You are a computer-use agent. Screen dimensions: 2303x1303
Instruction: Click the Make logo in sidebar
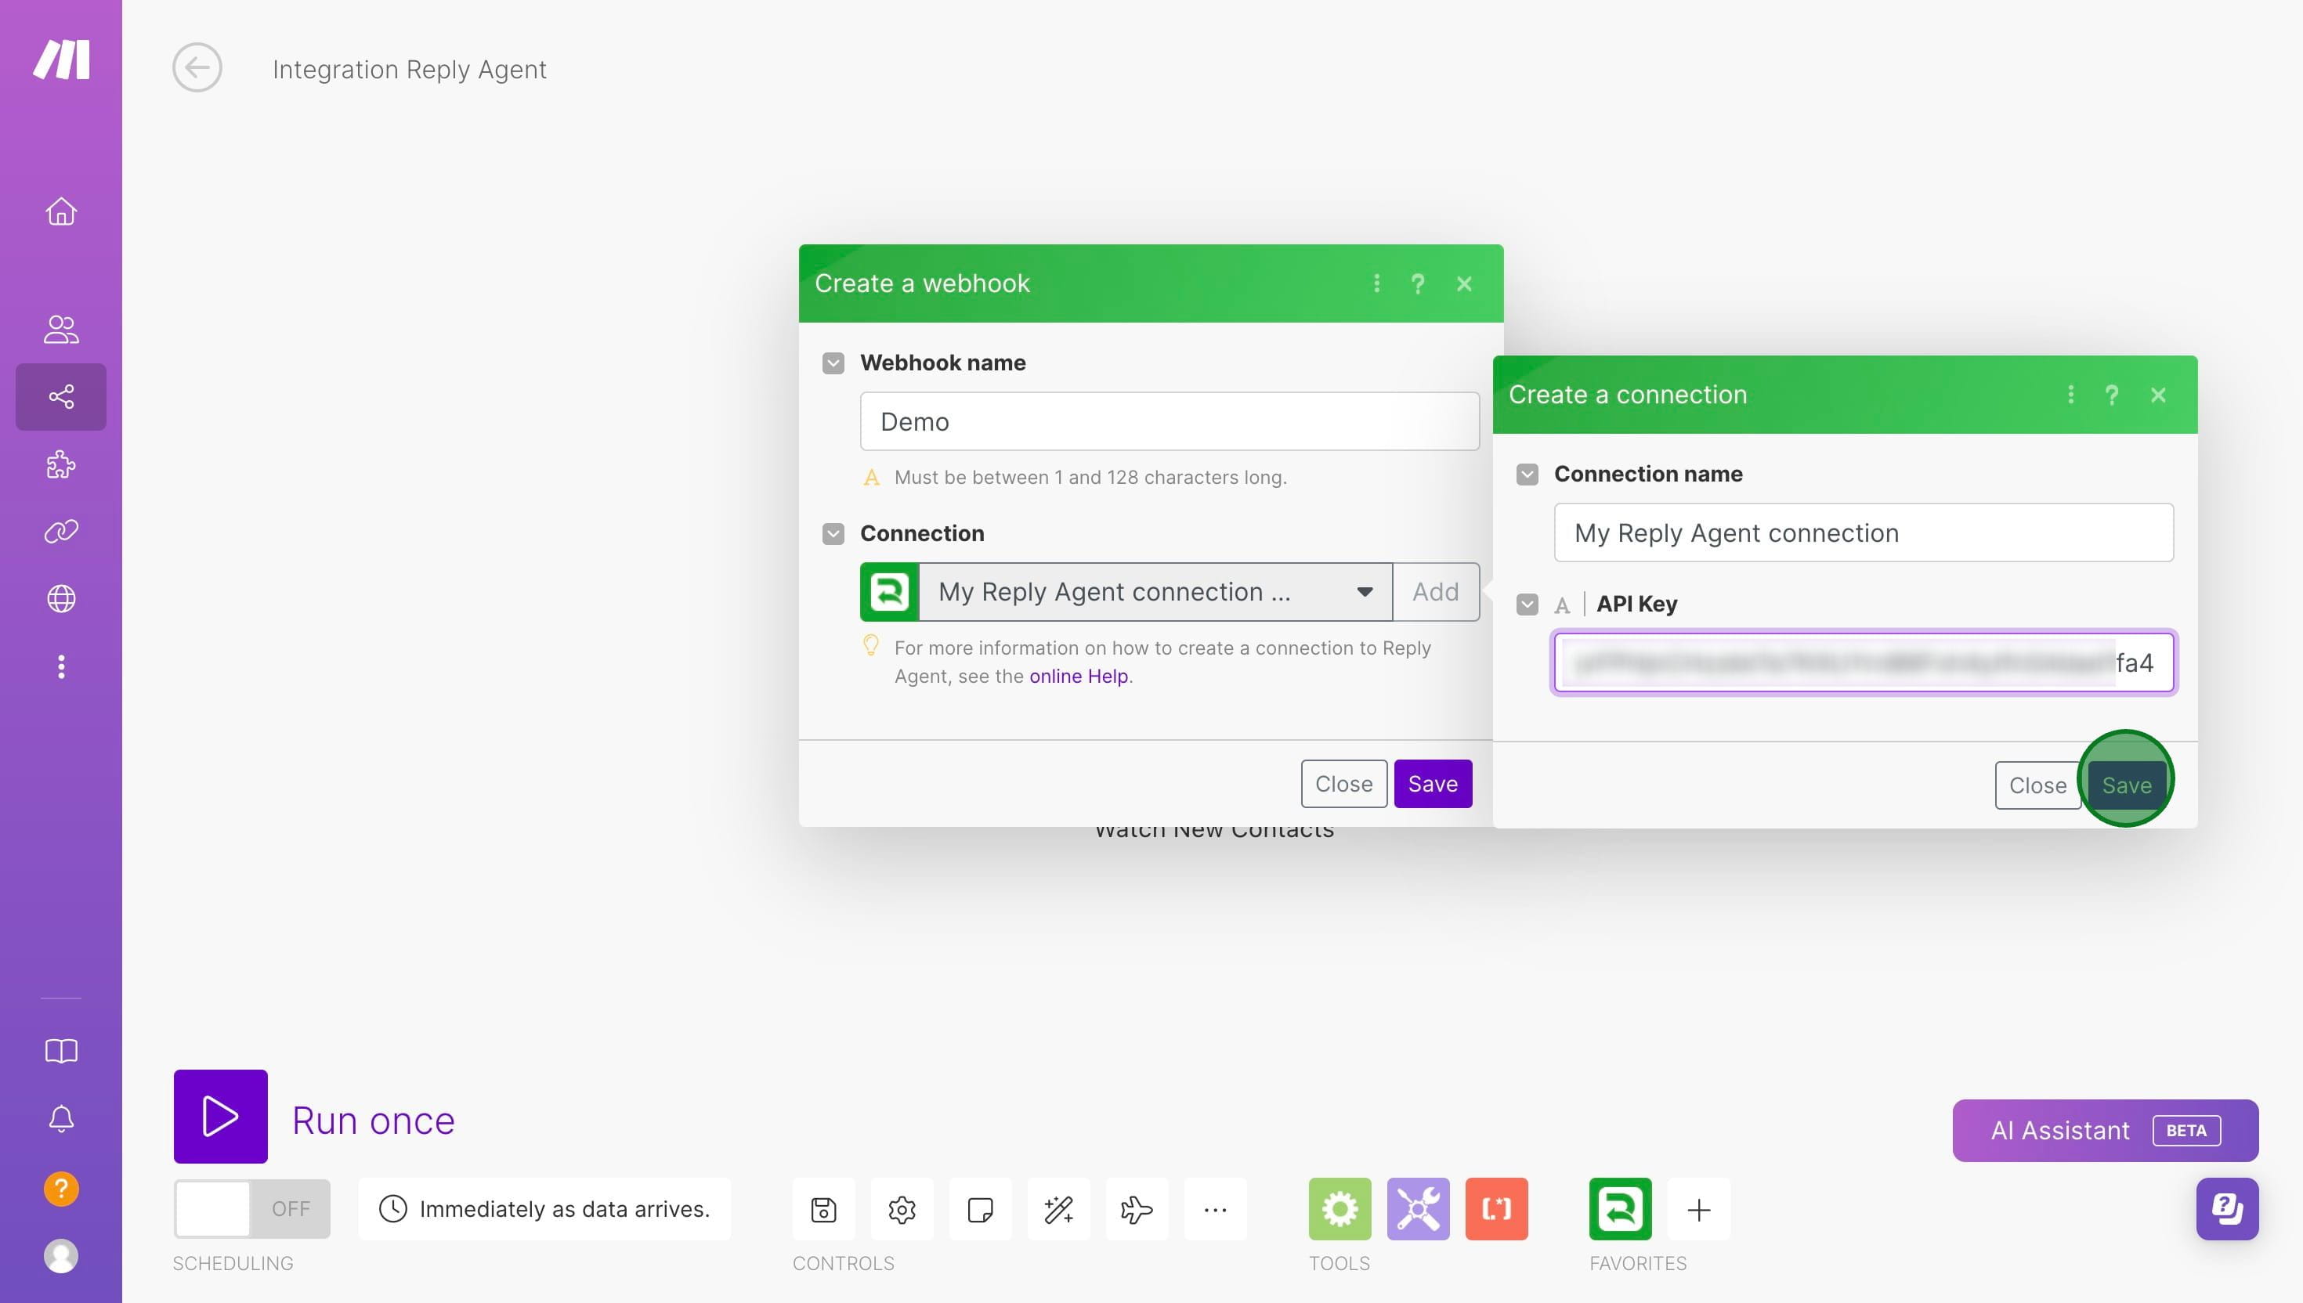[61, 59]
